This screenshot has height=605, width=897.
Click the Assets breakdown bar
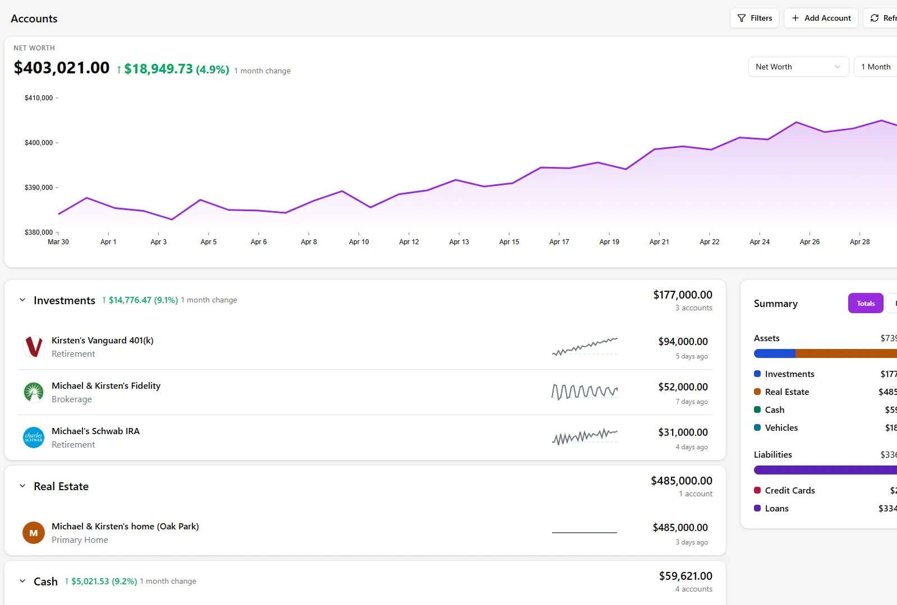pyautogui.click(x=825, y=353)
